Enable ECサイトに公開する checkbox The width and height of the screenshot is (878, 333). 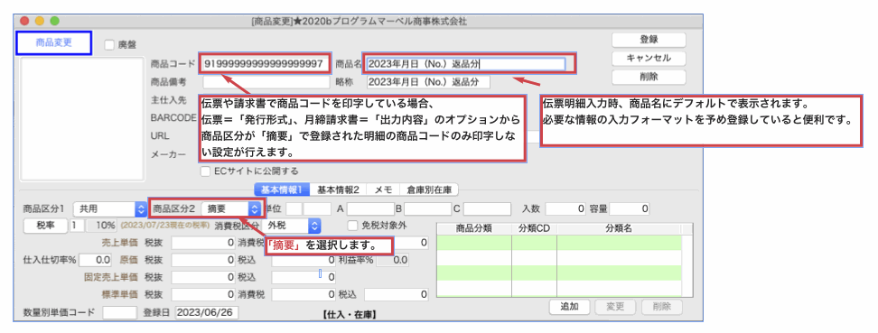click(206, 171)
